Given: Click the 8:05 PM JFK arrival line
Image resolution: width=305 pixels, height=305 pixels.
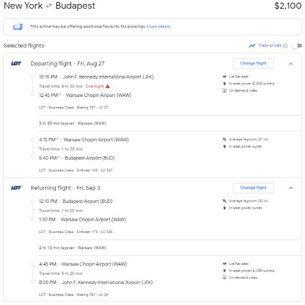Looking at the screenshot, I should [96, 283].
